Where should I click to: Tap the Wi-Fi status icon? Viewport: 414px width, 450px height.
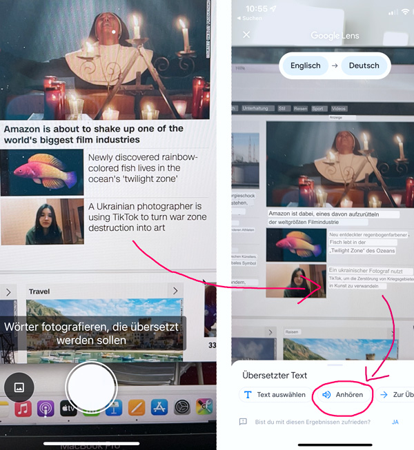[406, 12]
